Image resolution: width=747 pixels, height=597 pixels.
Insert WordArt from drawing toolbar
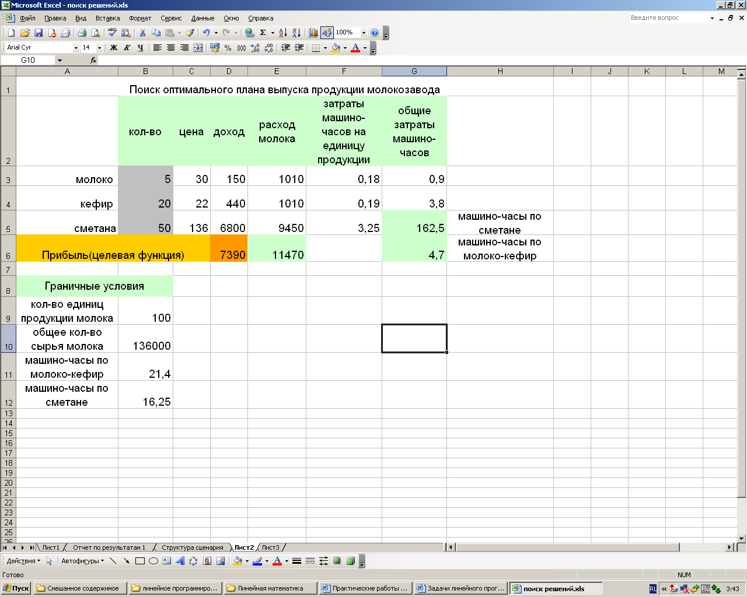[180, 561]
